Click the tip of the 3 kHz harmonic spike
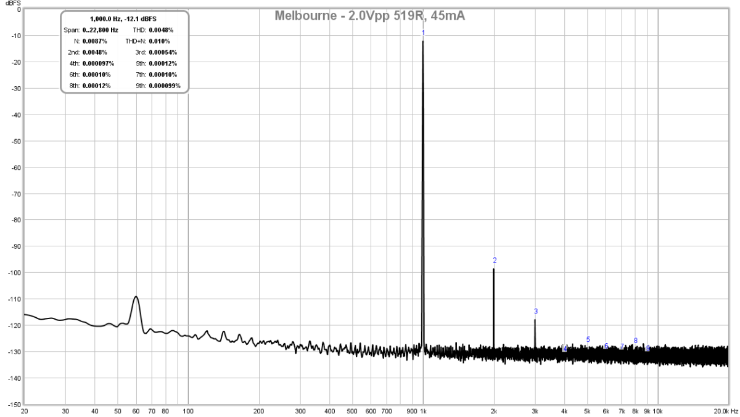This screenshot has height=417, width=740. pos(535,320)
